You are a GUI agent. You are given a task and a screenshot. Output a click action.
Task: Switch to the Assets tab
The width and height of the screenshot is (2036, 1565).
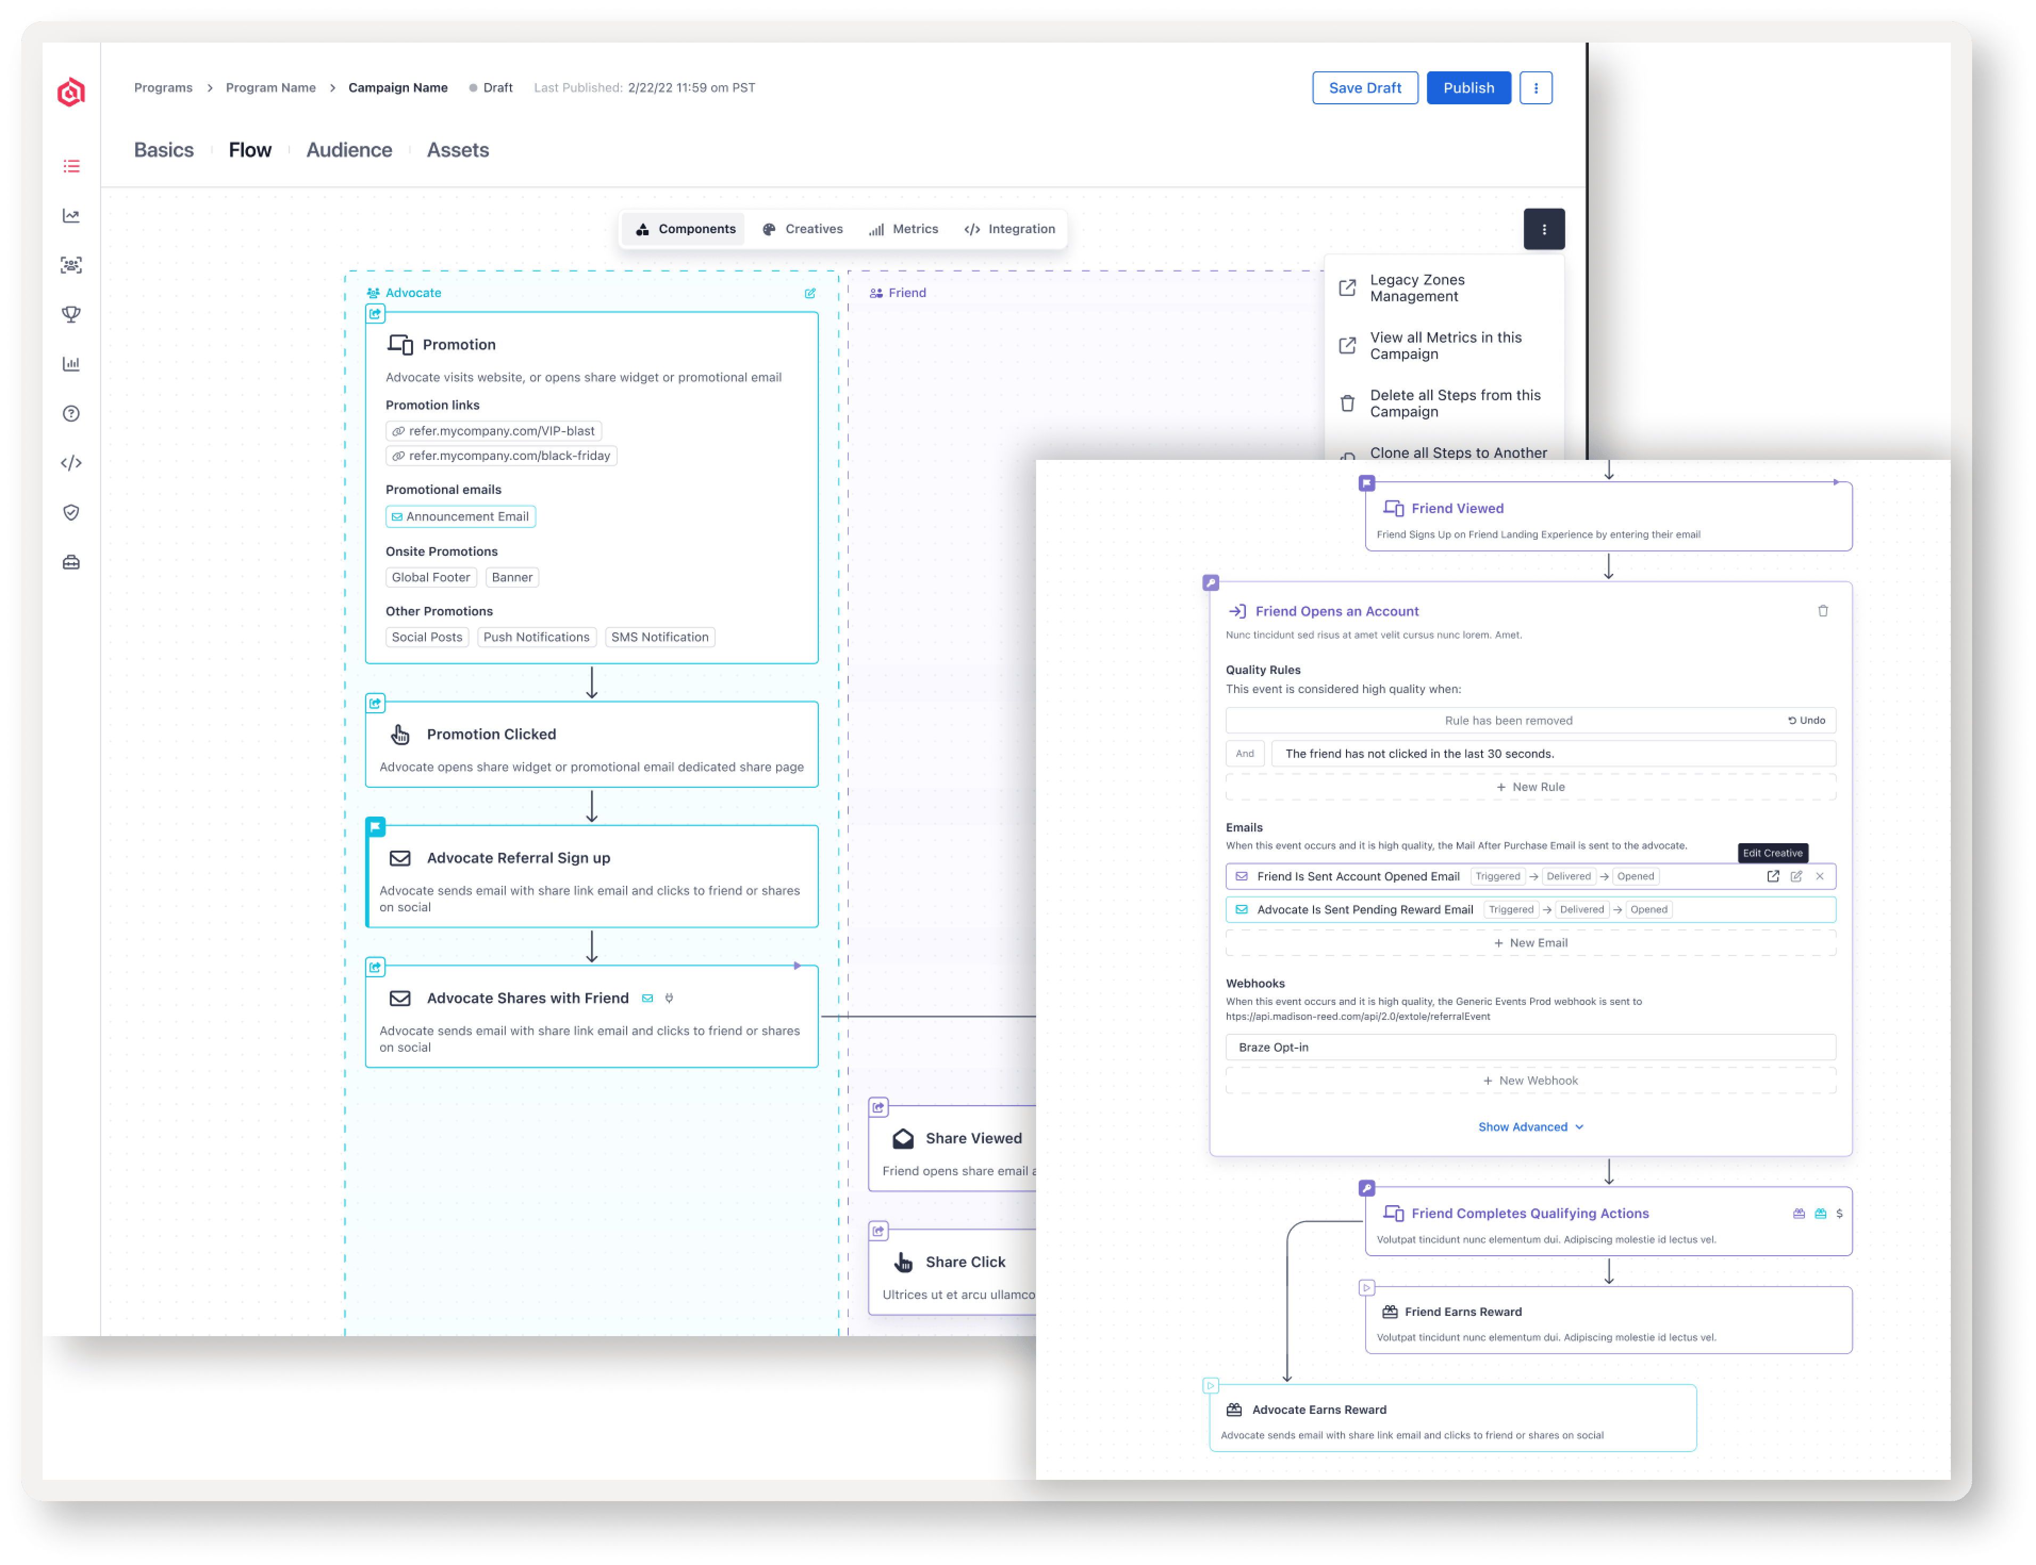[x=457, y=150]
